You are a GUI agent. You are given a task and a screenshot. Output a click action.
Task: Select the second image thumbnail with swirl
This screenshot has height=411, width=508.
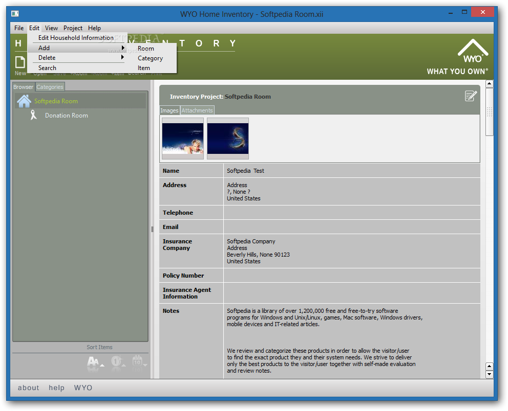[228, 139]
